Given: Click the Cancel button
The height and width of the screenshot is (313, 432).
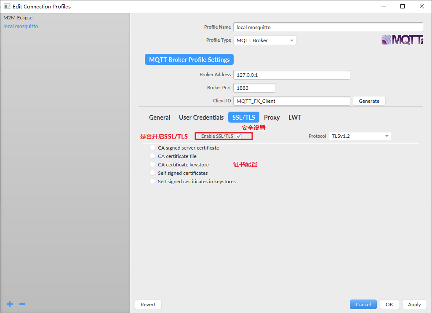Looking at the screenshot, I should [363, 305].
